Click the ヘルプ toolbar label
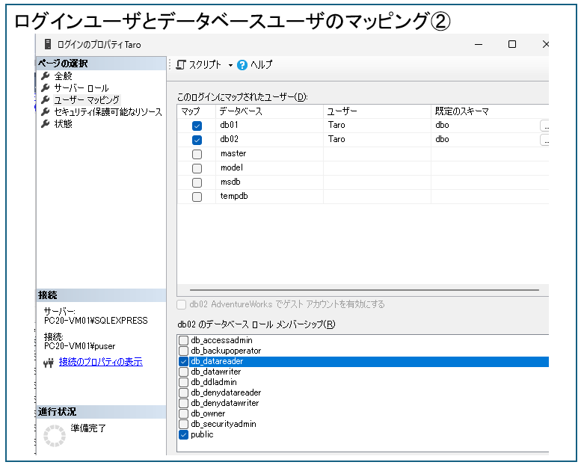The image size is (581, 465). pyautogui.click(x=261, y=65)
